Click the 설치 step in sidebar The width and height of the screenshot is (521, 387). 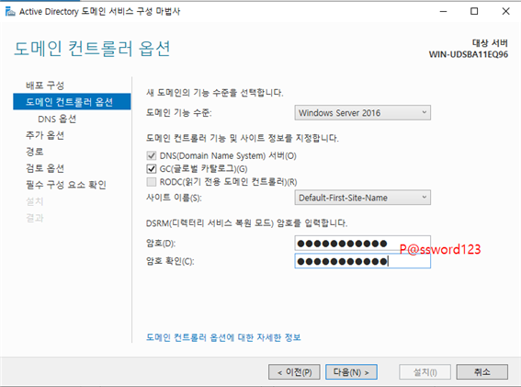35,201
